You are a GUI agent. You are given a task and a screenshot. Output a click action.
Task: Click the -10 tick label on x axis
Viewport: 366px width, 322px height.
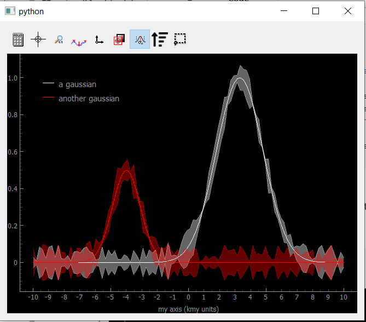[33, 297]
